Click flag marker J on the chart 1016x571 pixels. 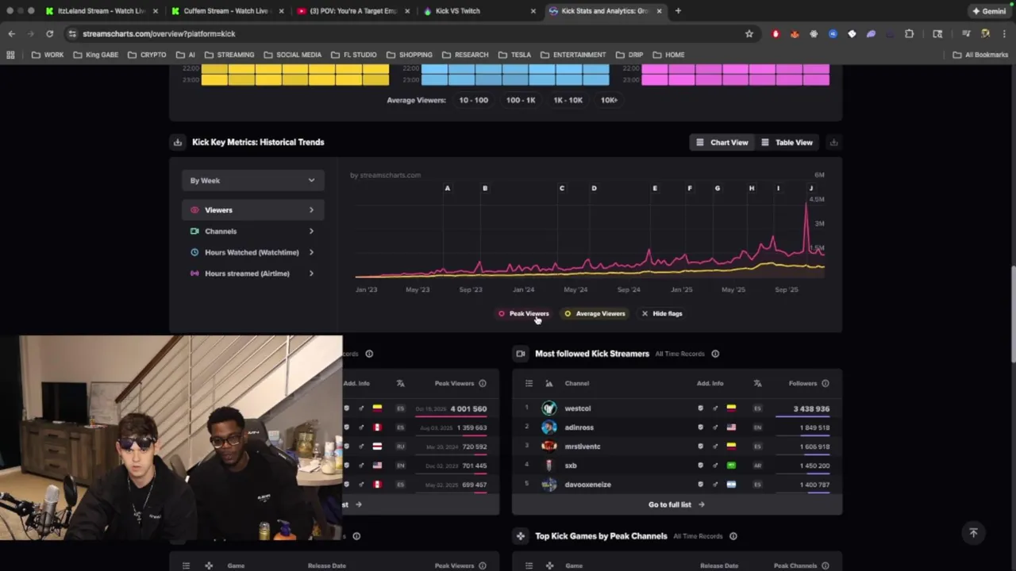tap(810, 188)
